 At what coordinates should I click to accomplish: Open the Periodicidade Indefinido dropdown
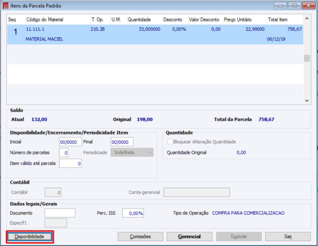point(132,152)
